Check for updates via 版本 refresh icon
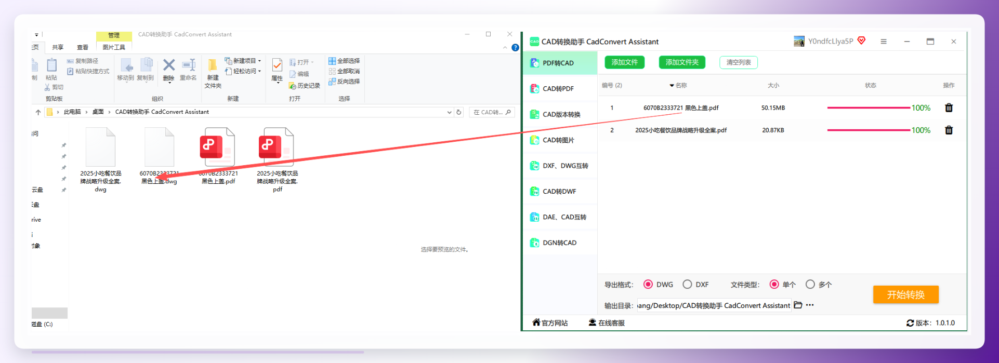Viewport: 999px width, 363px height. tap(910, 323)
